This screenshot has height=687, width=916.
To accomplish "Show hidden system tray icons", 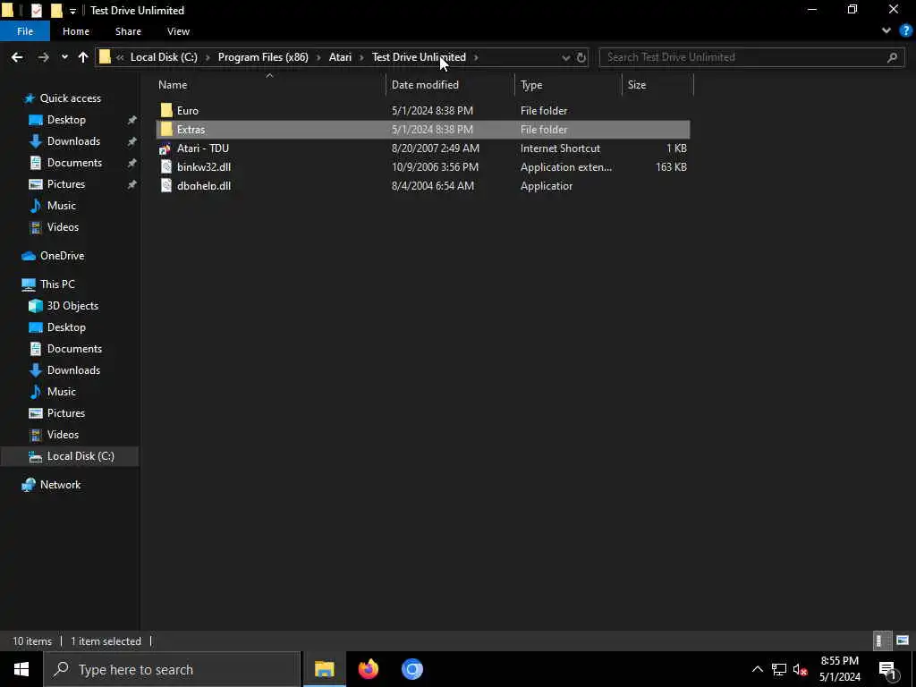I will (757, 669).
